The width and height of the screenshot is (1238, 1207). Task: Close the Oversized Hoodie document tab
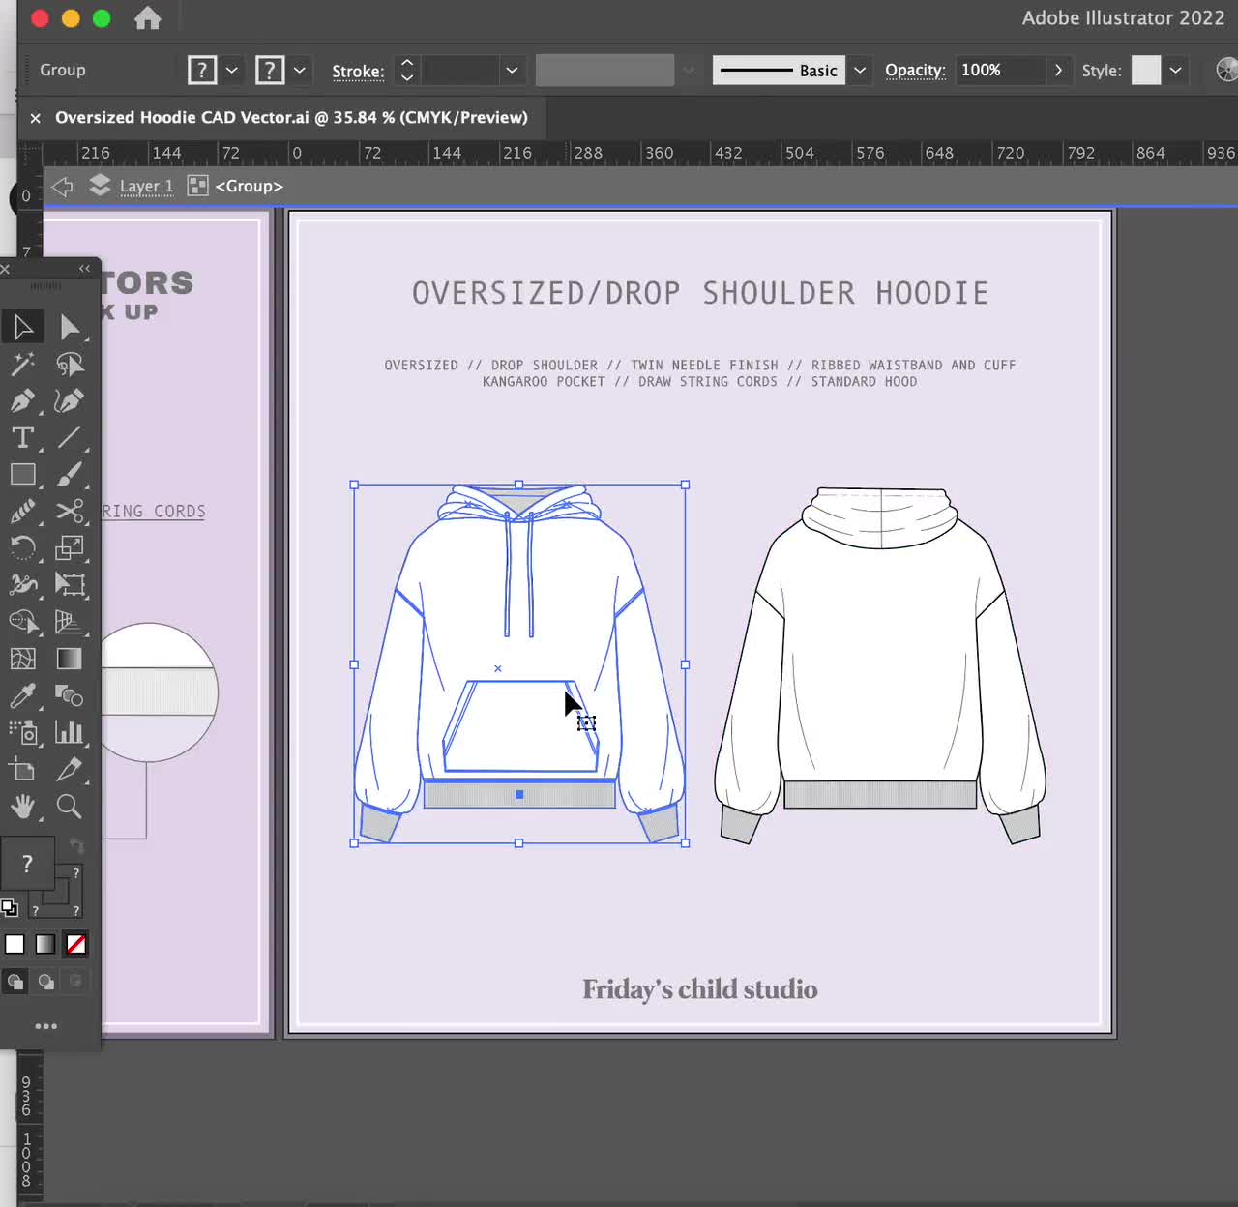(x=35, y=118)
